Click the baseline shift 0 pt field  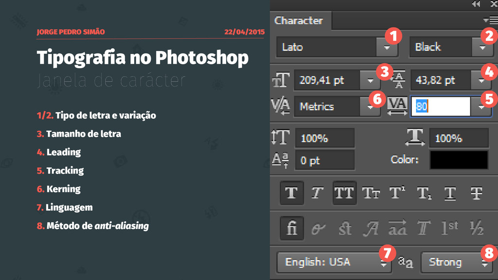(324, 160)
